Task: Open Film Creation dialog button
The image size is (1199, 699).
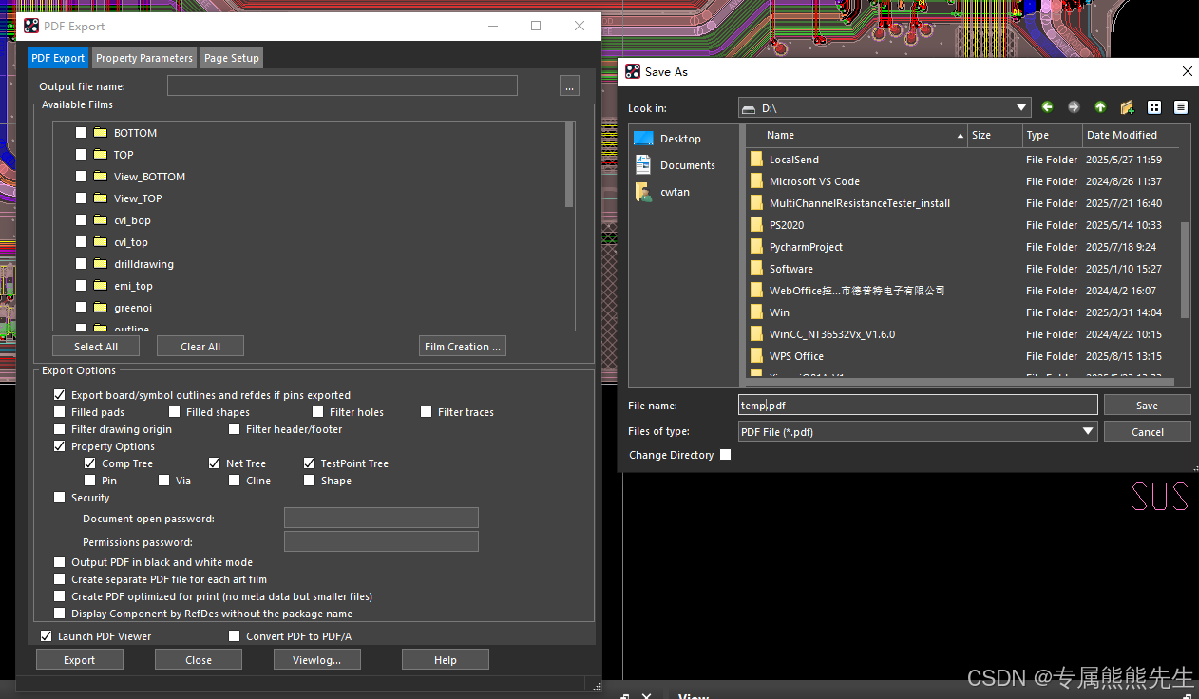Action: 463,347
